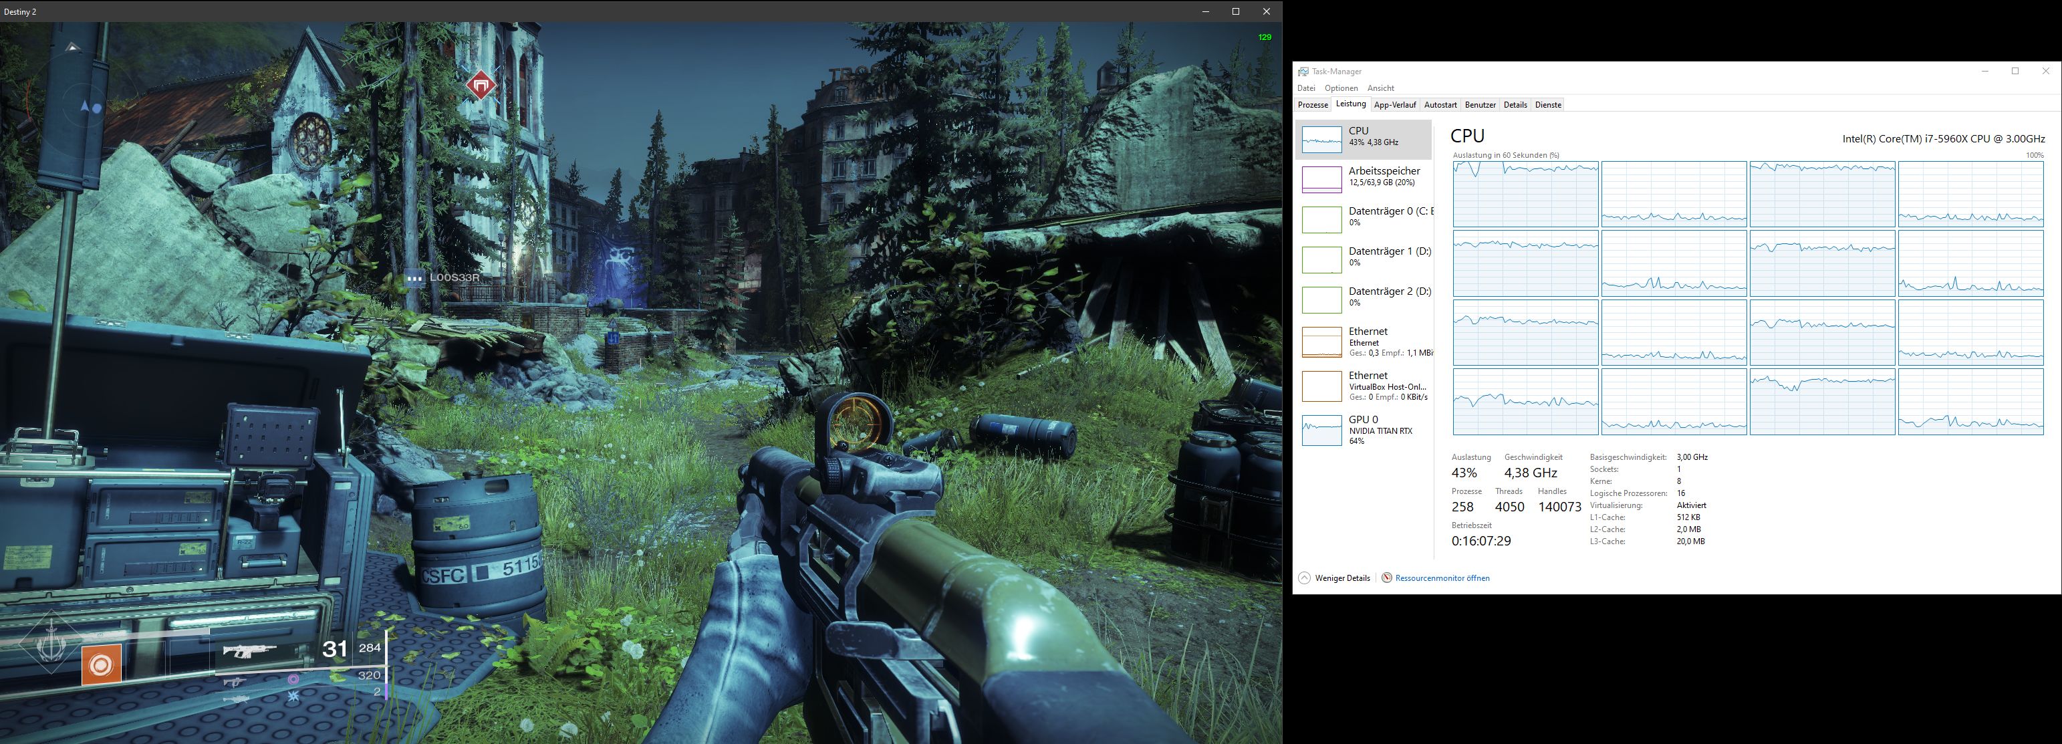2062x744 pixels.
Task: Open the Dienste tab
Action: [x=1547, y=105]
